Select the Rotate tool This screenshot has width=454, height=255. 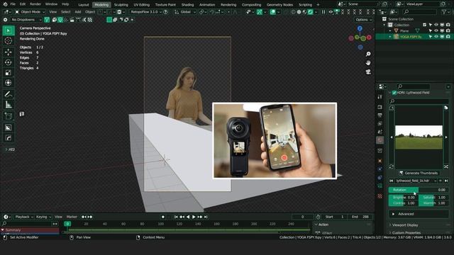pyautogui.click(x=9, y=62)
